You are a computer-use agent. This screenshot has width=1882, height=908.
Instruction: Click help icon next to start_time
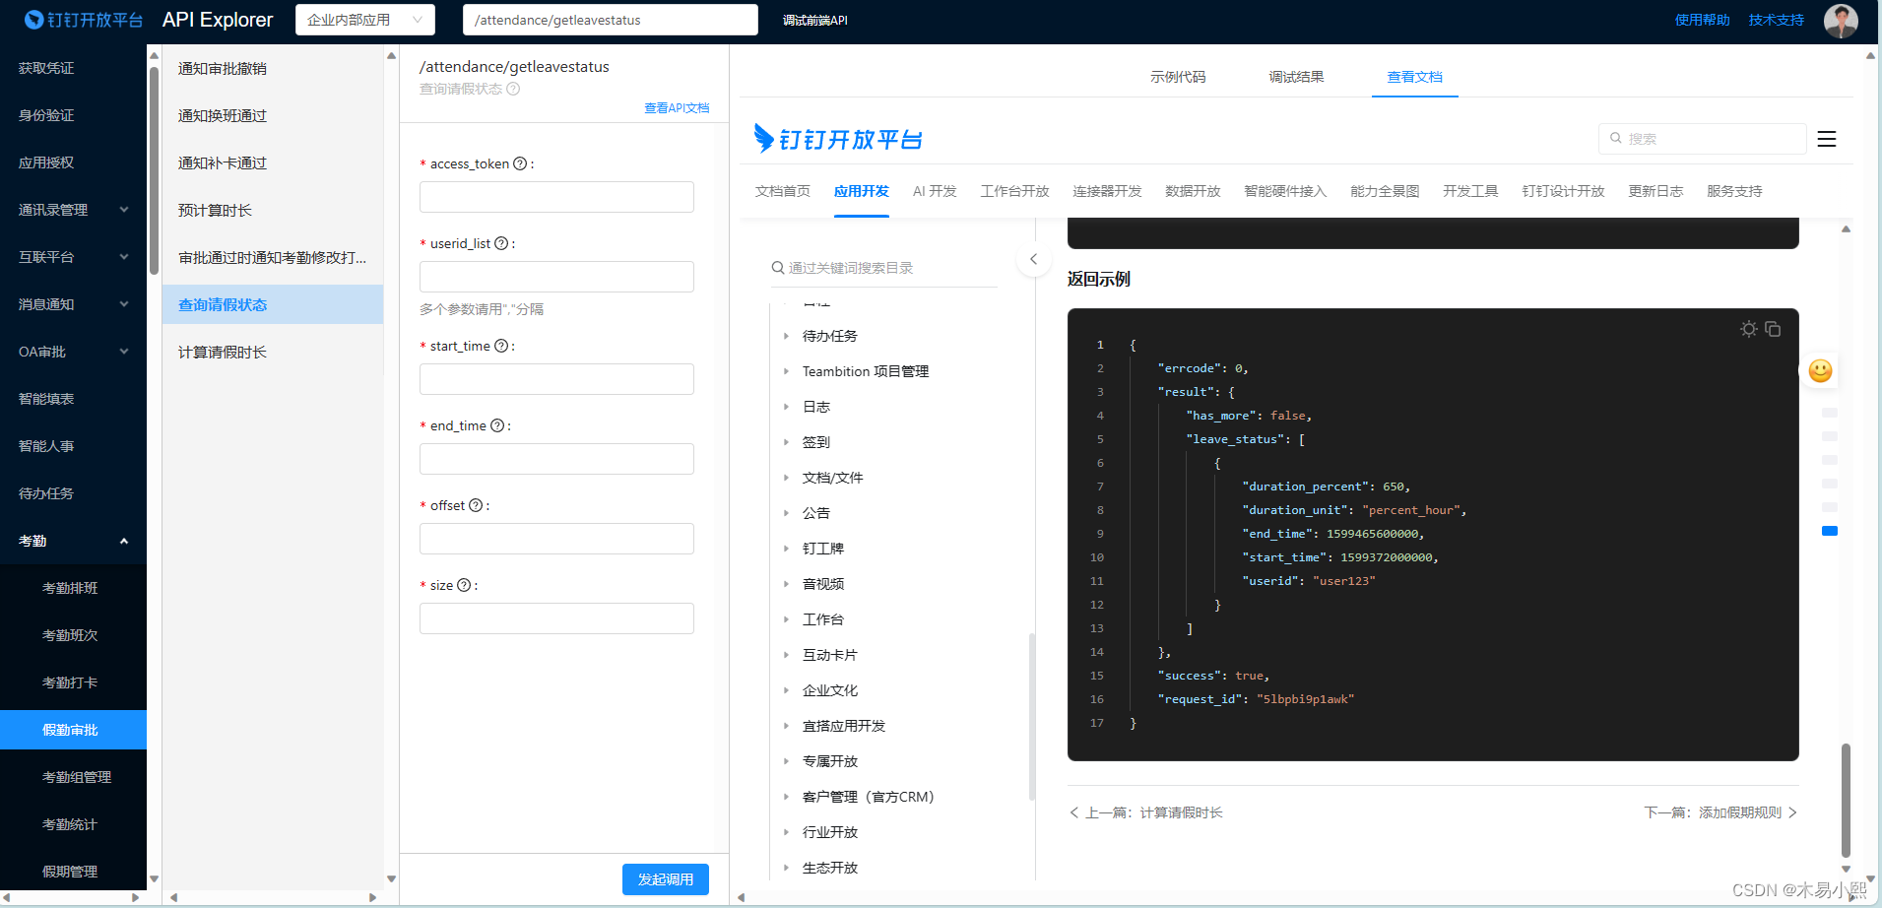pyautogui.click(x=501, y=346)
